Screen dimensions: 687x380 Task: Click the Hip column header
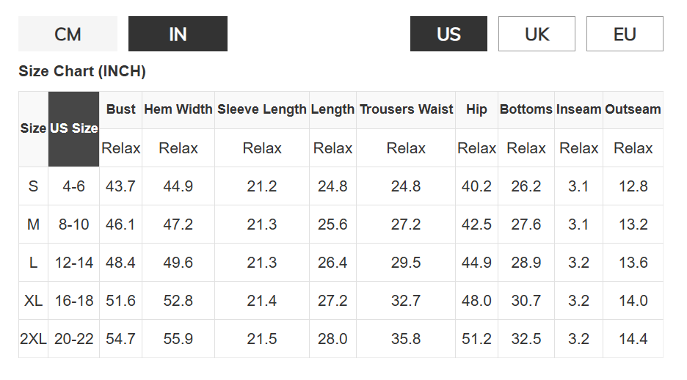coord(476,109)
